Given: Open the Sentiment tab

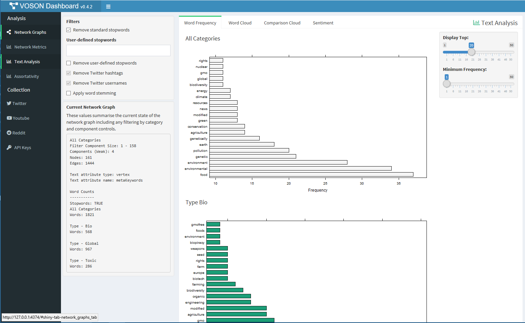Looking at the screenshot, I should coord(323,23).
